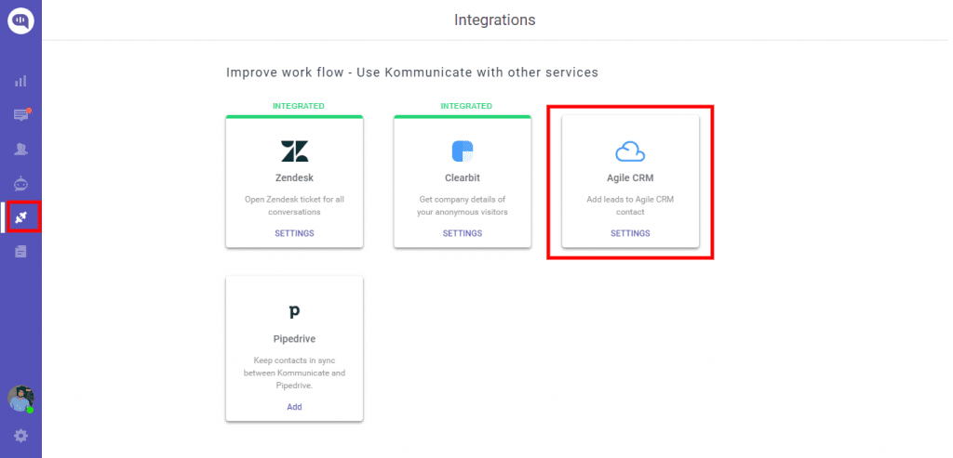Click the Clearbit logo icon
The height and width of the screenshot is (458, 953).
coord(463,151)
